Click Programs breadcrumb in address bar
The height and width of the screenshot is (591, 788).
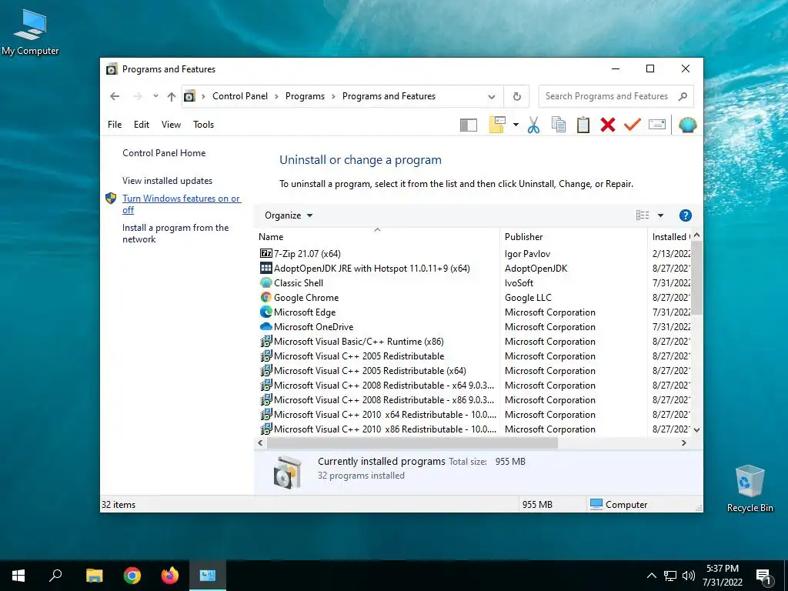[x=305, y=96]
